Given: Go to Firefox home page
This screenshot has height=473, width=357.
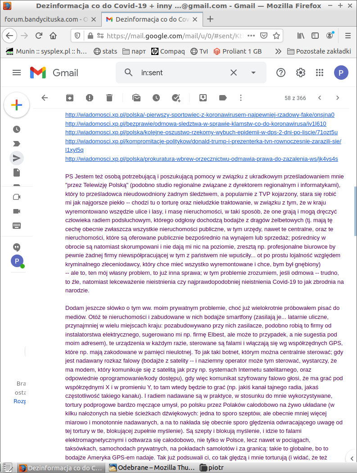Looking at the screenshot, I should pos(53,36).
